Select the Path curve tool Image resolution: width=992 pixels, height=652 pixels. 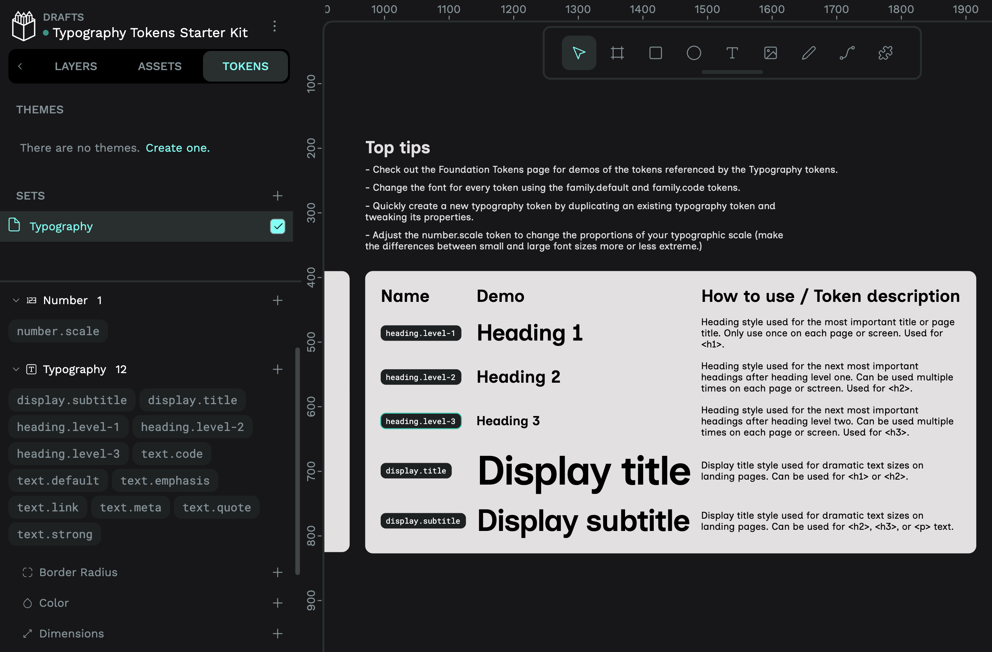pos(847,53)
